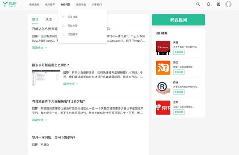
Task: Open the 关于我们 menu
Action: click(x=96, y=5)
